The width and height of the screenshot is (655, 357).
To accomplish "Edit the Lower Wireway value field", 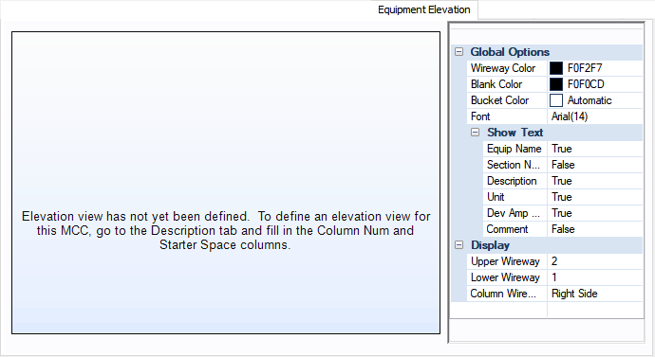I will point(595,277).
